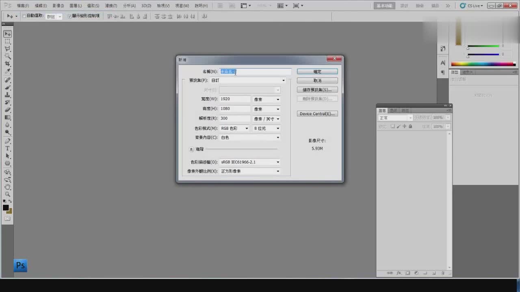Screen dimensions: 520x292
Task: Click the lock transparent pixels icon in Layers
Action: point(393,127)
